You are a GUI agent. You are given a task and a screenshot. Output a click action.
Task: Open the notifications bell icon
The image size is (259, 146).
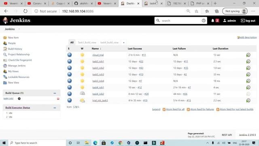212,21
